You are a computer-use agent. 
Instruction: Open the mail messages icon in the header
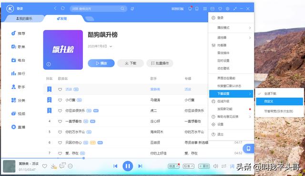(213, 9)
